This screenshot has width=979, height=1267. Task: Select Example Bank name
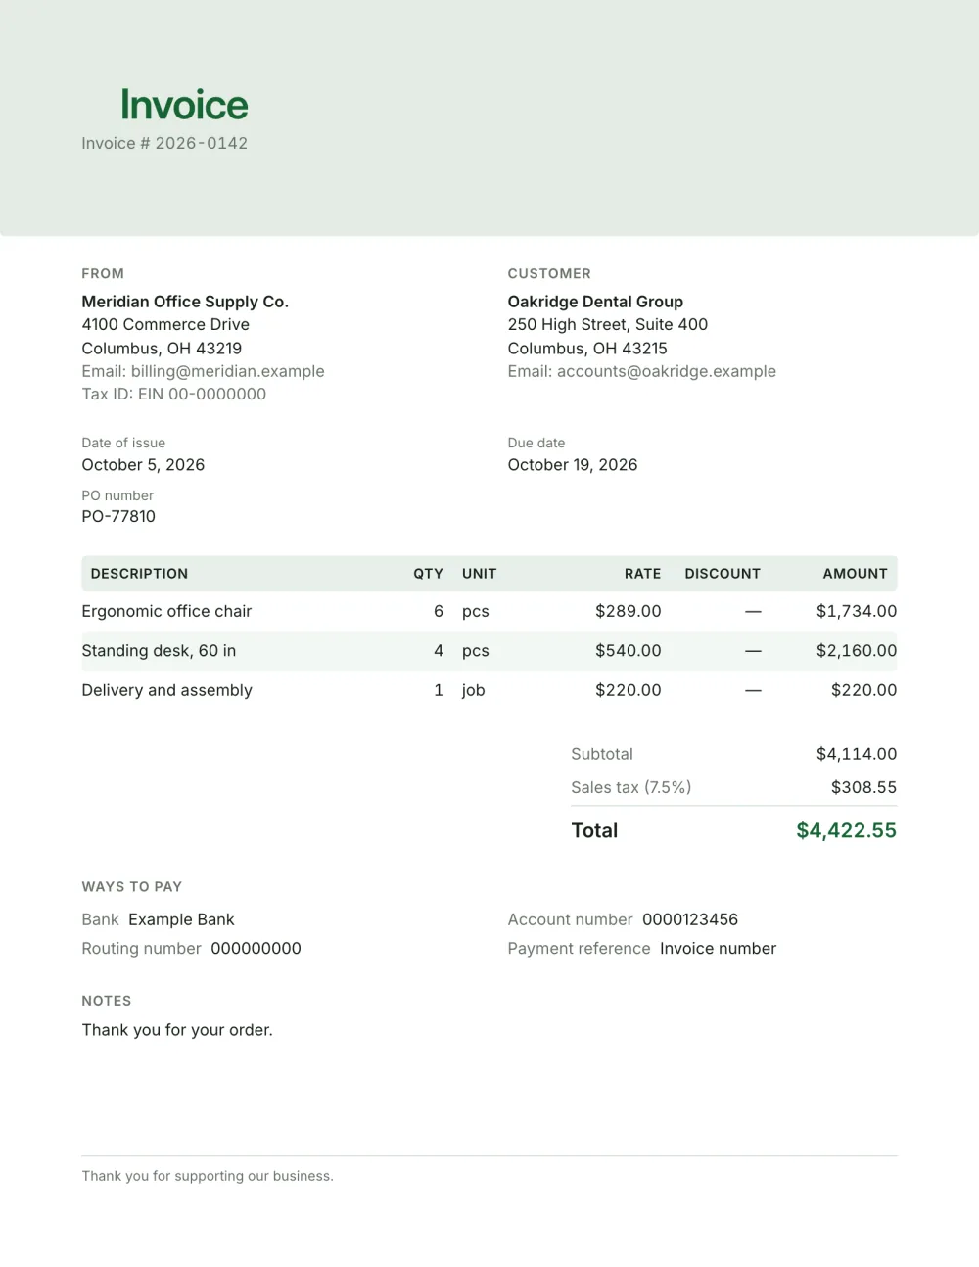pos(181,919)
